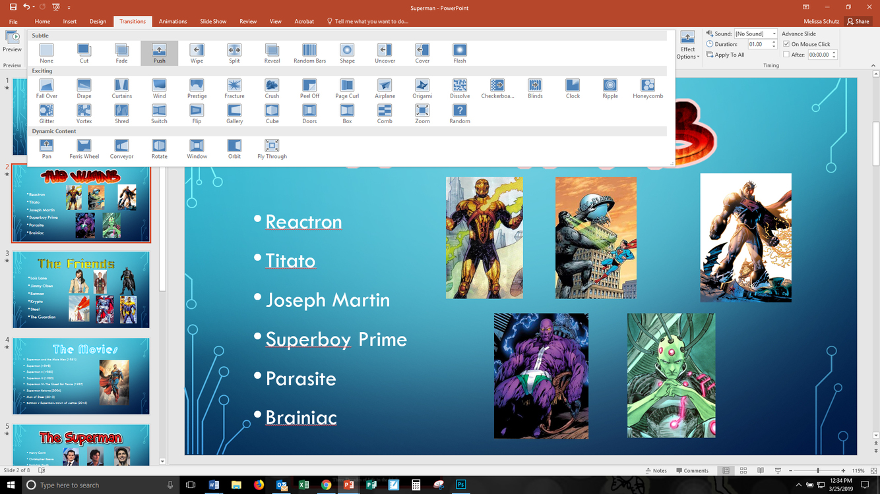Apply the Fly Through transition
The image size is (880, 494).
point(272,149)
